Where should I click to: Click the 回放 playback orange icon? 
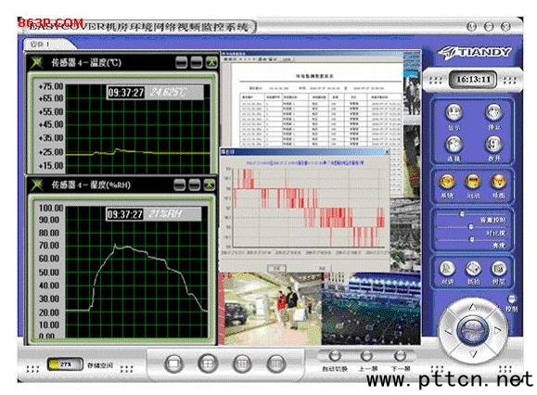tap(473, 182)
